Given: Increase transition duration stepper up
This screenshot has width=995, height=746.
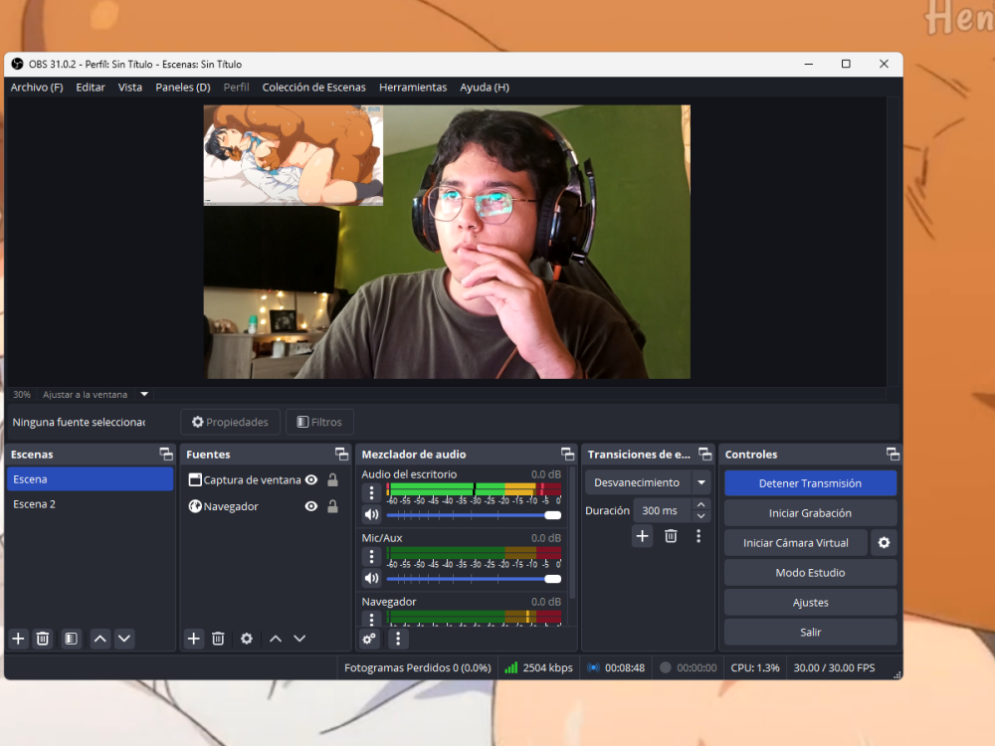Looking at the screenshot, I should coord(701,504).
